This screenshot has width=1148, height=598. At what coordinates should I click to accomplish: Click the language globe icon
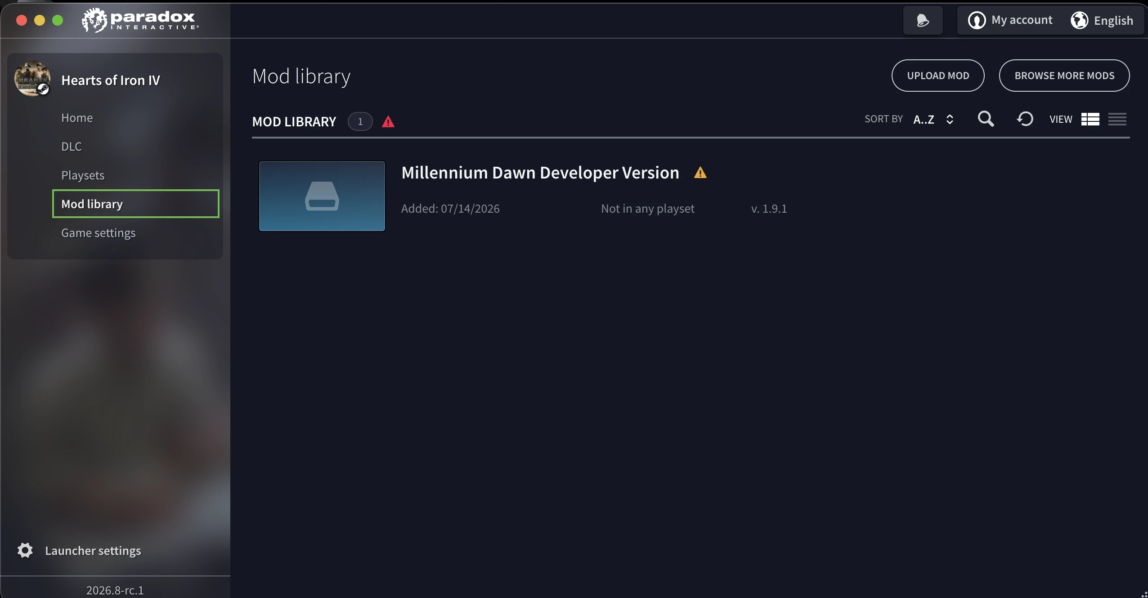click(x=1079, y=20)
